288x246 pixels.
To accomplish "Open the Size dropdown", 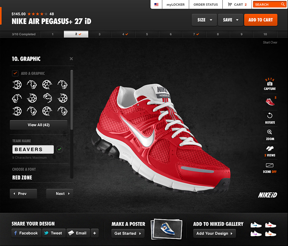I will click(x=204, y=20).
